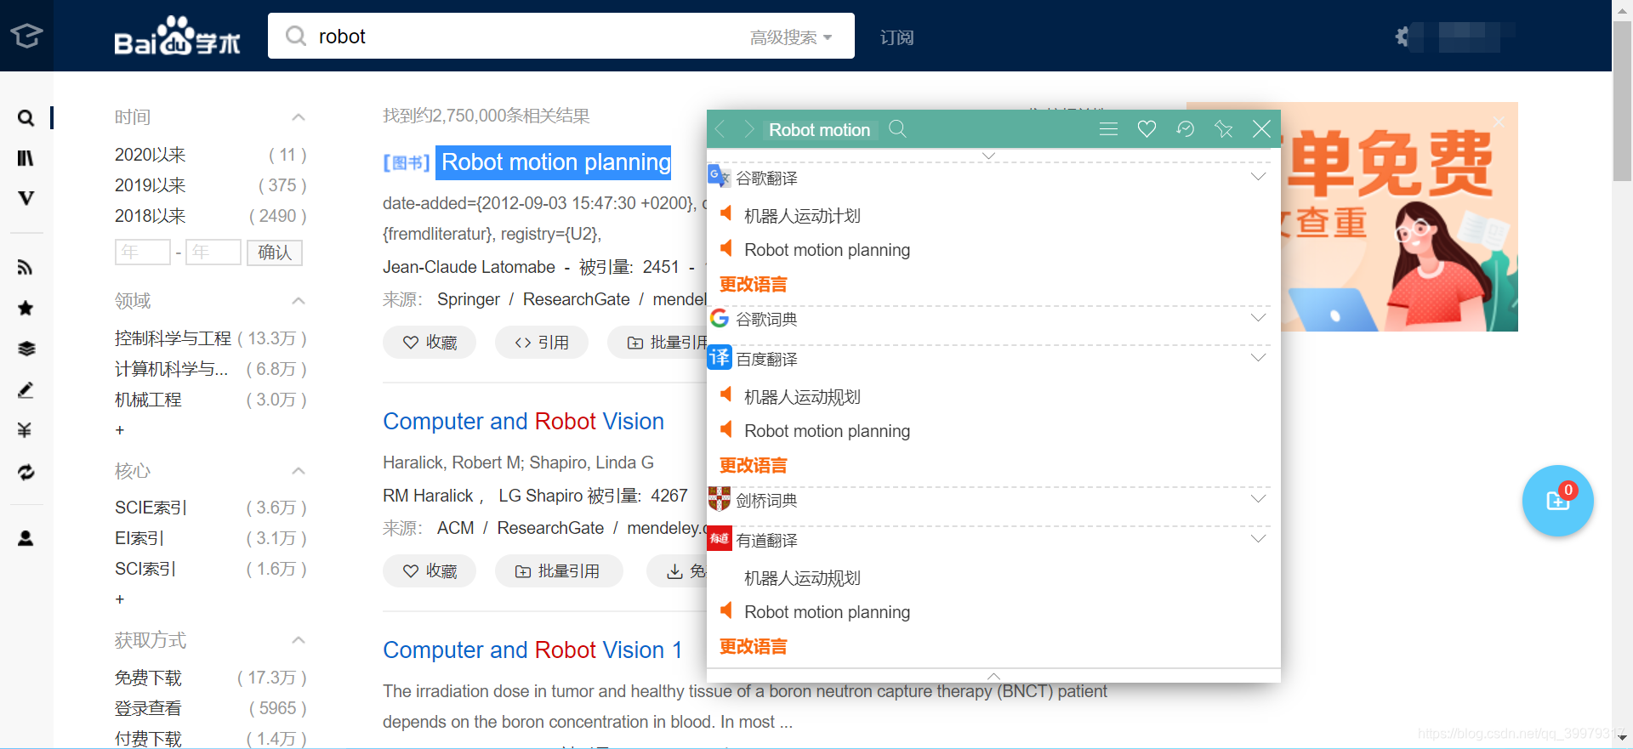Click top chevron of translation popup

pos(988,156)
